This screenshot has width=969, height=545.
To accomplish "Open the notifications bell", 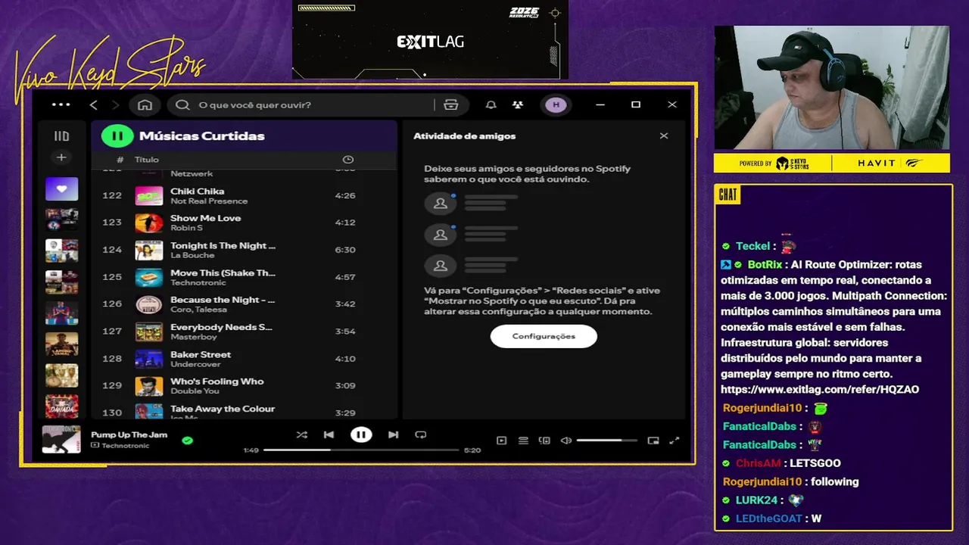I will point(491,104).
